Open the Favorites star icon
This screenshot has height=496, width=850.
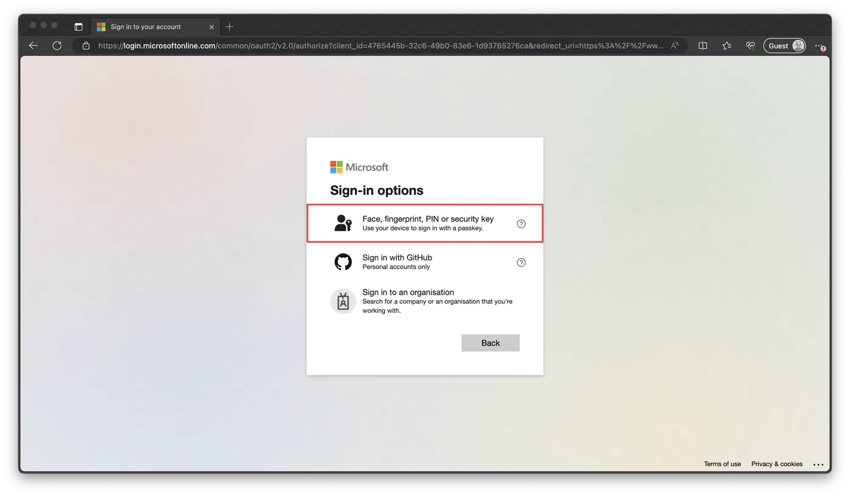pos(727,45)
